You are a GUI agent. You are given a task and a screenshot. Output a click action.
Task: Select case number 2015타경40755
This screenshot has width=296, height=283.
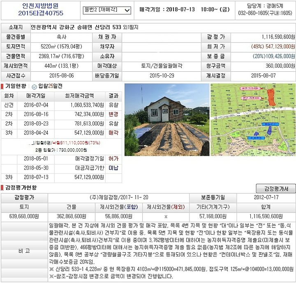click(x=41, y=13)
